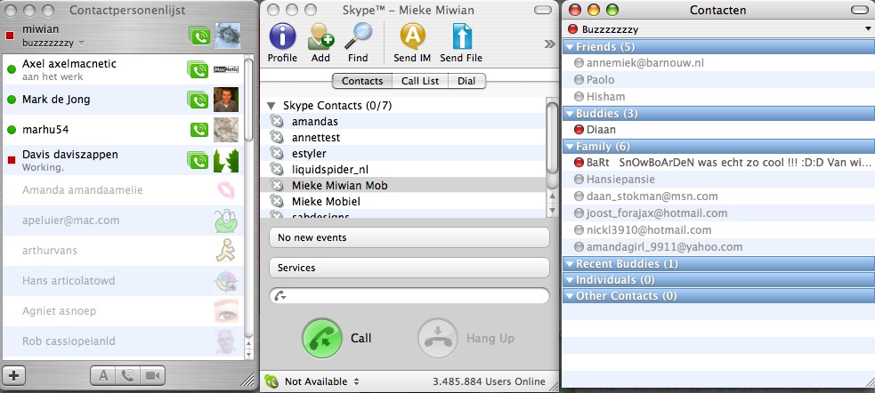875x393 pixels.
Task: Select BaRt in Family group
Action: tap(717, 163)
